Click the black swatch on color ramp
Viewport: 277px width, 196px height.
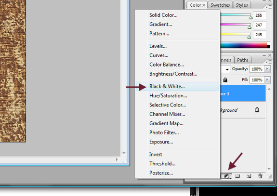coord(268,46)
